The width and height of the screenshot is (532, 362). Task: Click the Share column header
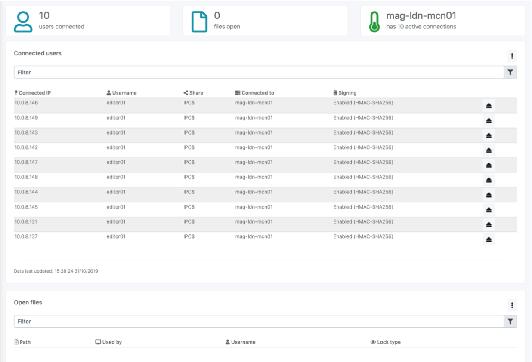click(x=193, y=93)
